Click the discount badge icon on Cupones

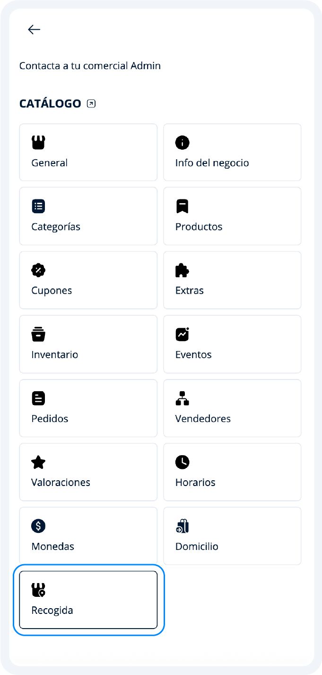(38, 270)
